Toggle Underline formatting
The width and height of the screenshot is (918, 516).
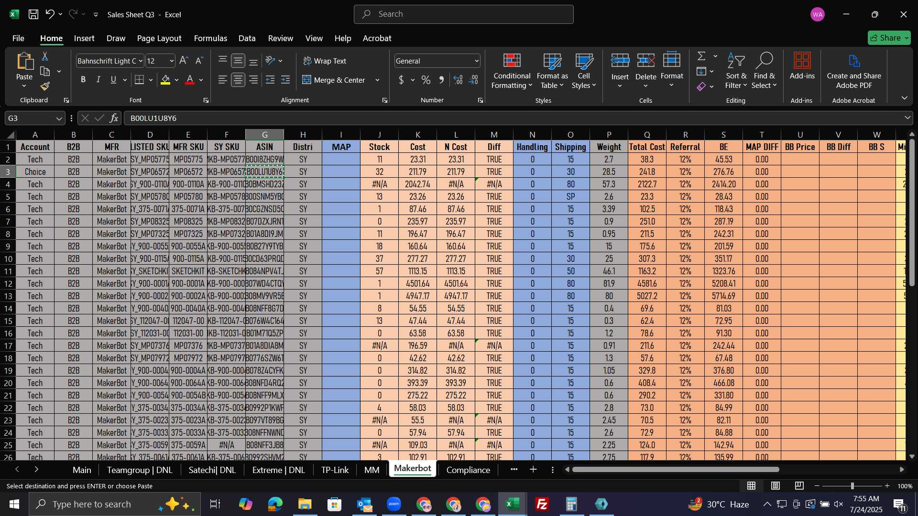click(113, 80)
